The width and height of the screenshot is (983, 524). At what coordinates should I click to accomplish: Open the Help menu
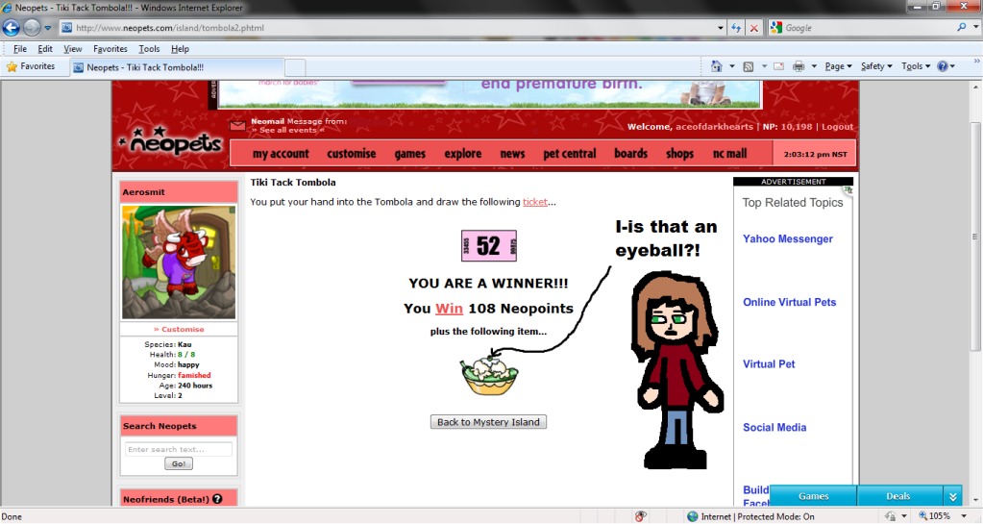[x=180, y=48]
